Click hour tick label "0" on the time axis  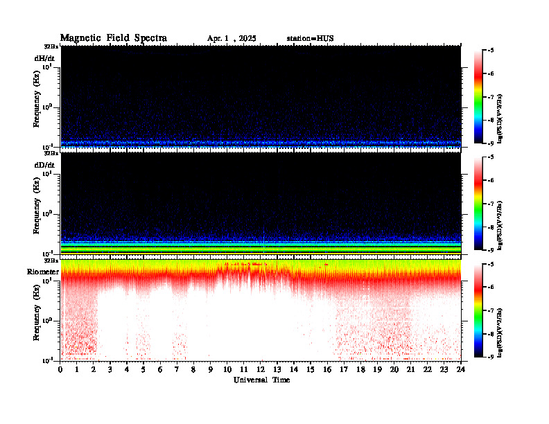click(x=60, y=370)
